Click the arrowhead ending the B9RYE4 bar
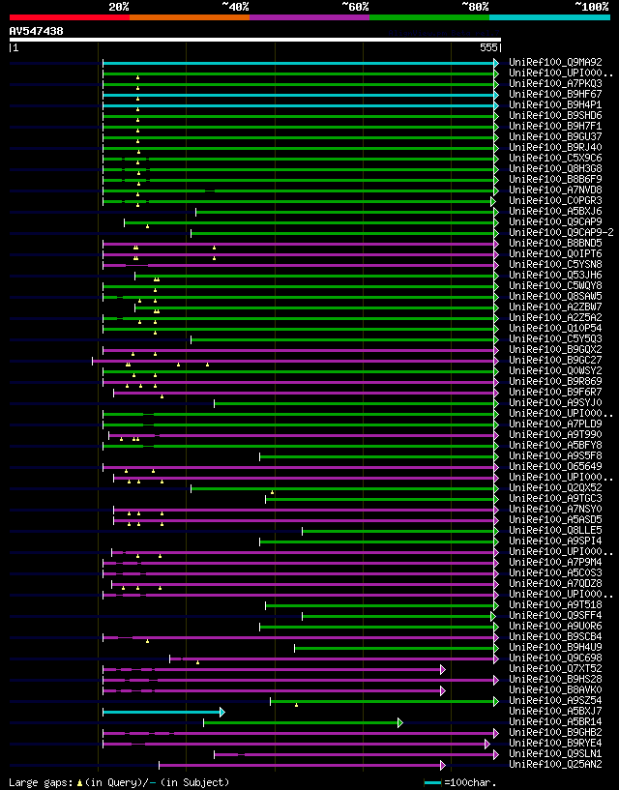This screenshot has width=619, height=790. pos(487,744)
